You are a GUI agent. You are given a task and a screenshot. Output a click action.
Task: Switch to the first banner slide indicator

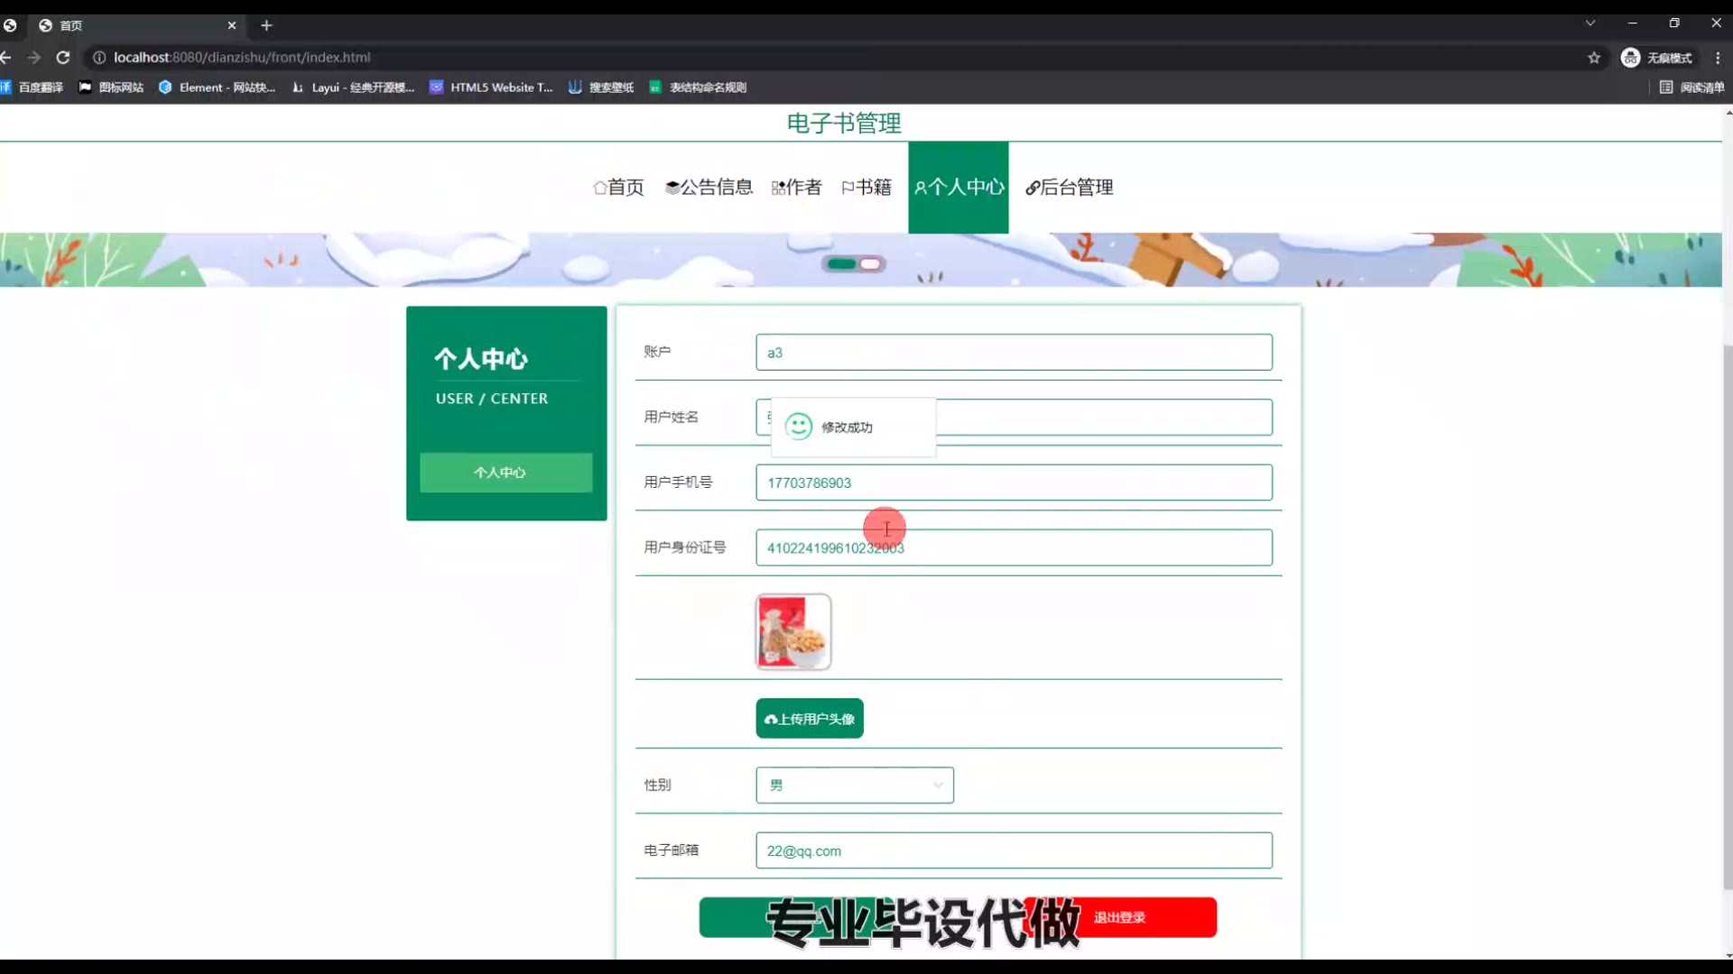click(x=841, y=264)
